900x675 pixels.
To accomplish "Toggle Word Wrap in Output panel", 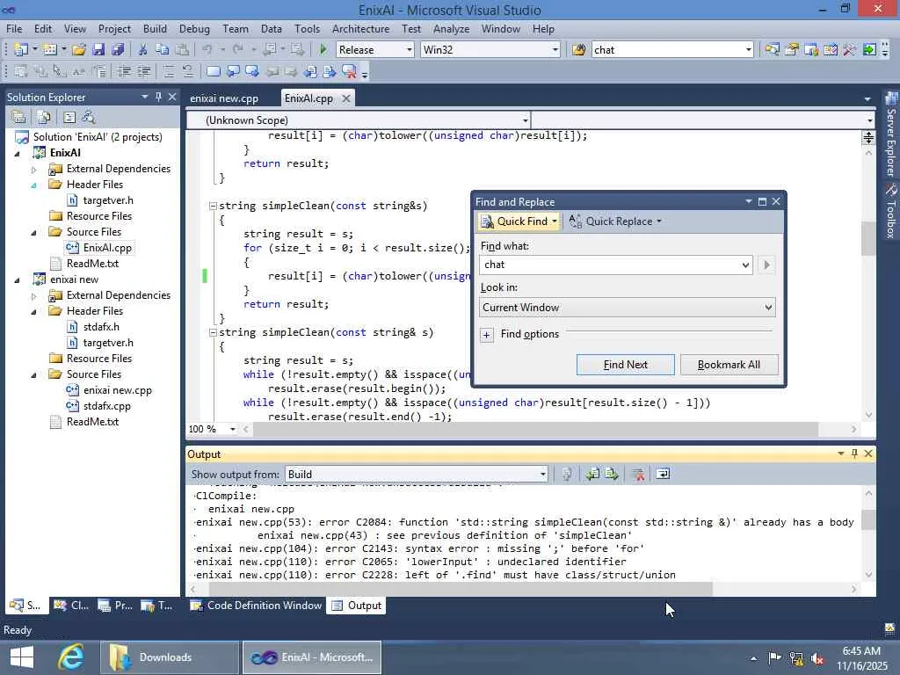I will tap(663, 475).
